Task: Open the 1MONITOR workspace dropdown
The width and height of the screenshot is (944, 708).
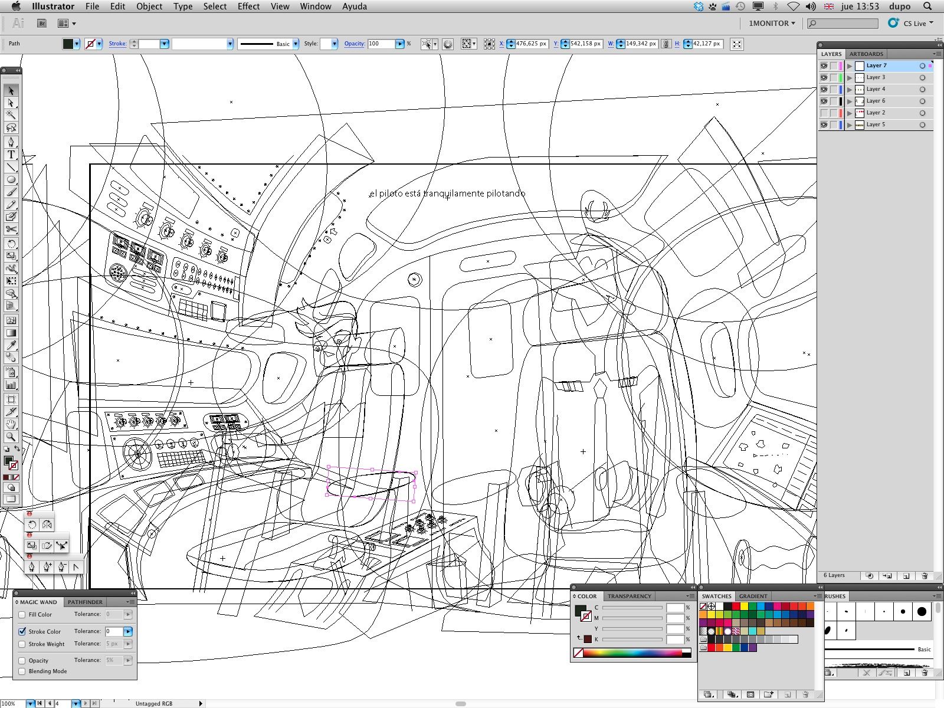Action: pyautogui.click(x=772, y=24)
